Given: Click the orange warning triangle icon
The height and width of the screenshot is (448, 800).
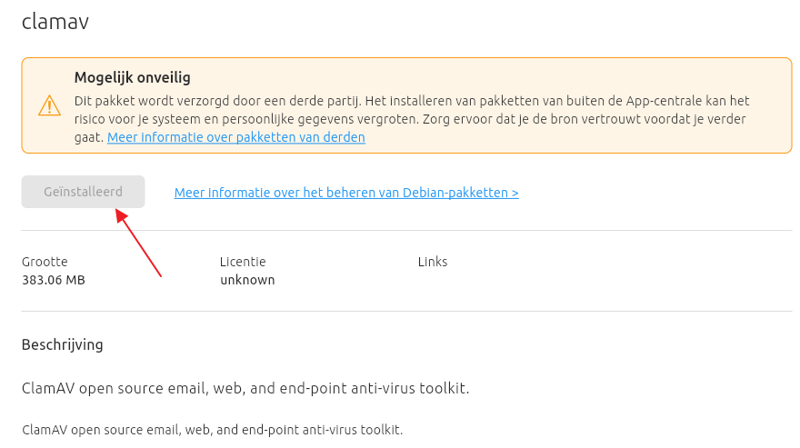Looking at the screenshot, I should tap(49, 106).
